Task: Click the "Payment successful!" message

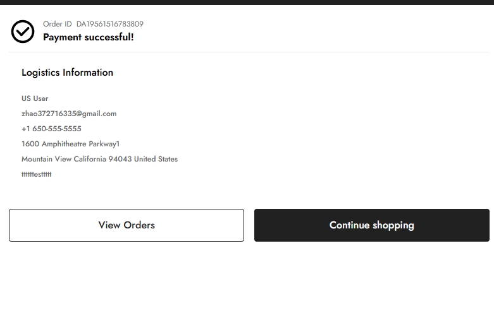Action: click(x=88, y=37)
